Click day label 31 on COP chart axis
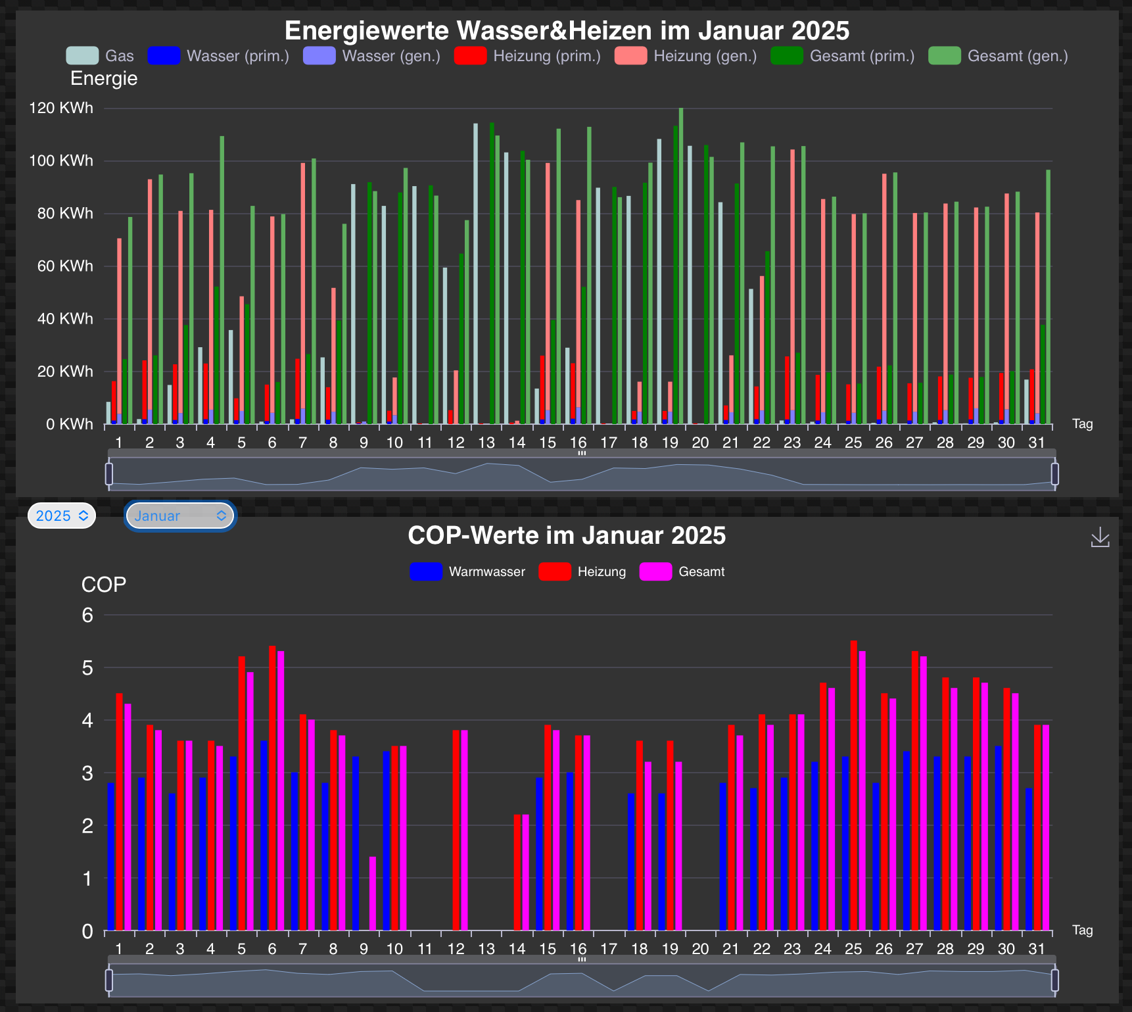Viewport: 1132px width, 1012px height. pos(1037,949)
